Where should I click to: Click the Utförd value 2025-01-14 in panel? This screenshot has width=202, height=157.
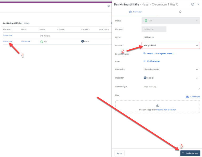(x=149, y=37)
